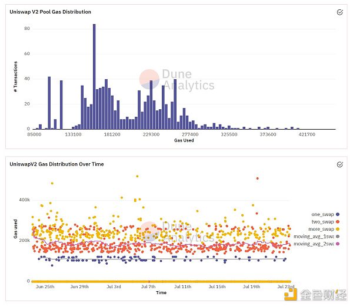Screen dimensions: 353x307
Task: Open the Uniswap V2 Pool Gas Distribution title
Action: pos(50,12)
